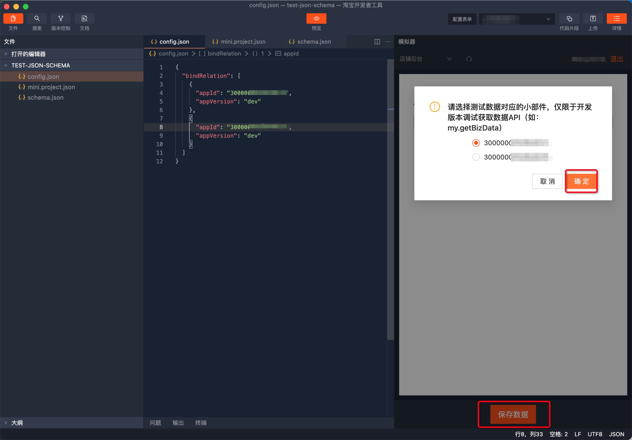
Task: Click the JSON language mode status
Action: pyautogui.click(x=616, y=434)
